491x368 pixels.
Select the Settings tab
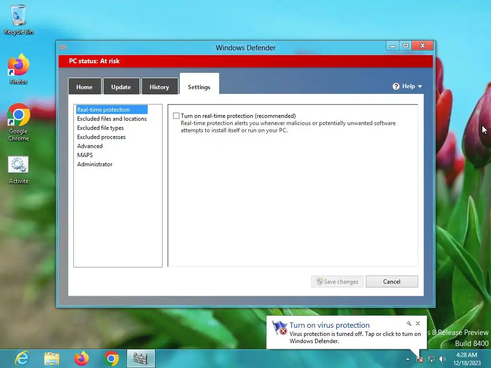[199, 84]
